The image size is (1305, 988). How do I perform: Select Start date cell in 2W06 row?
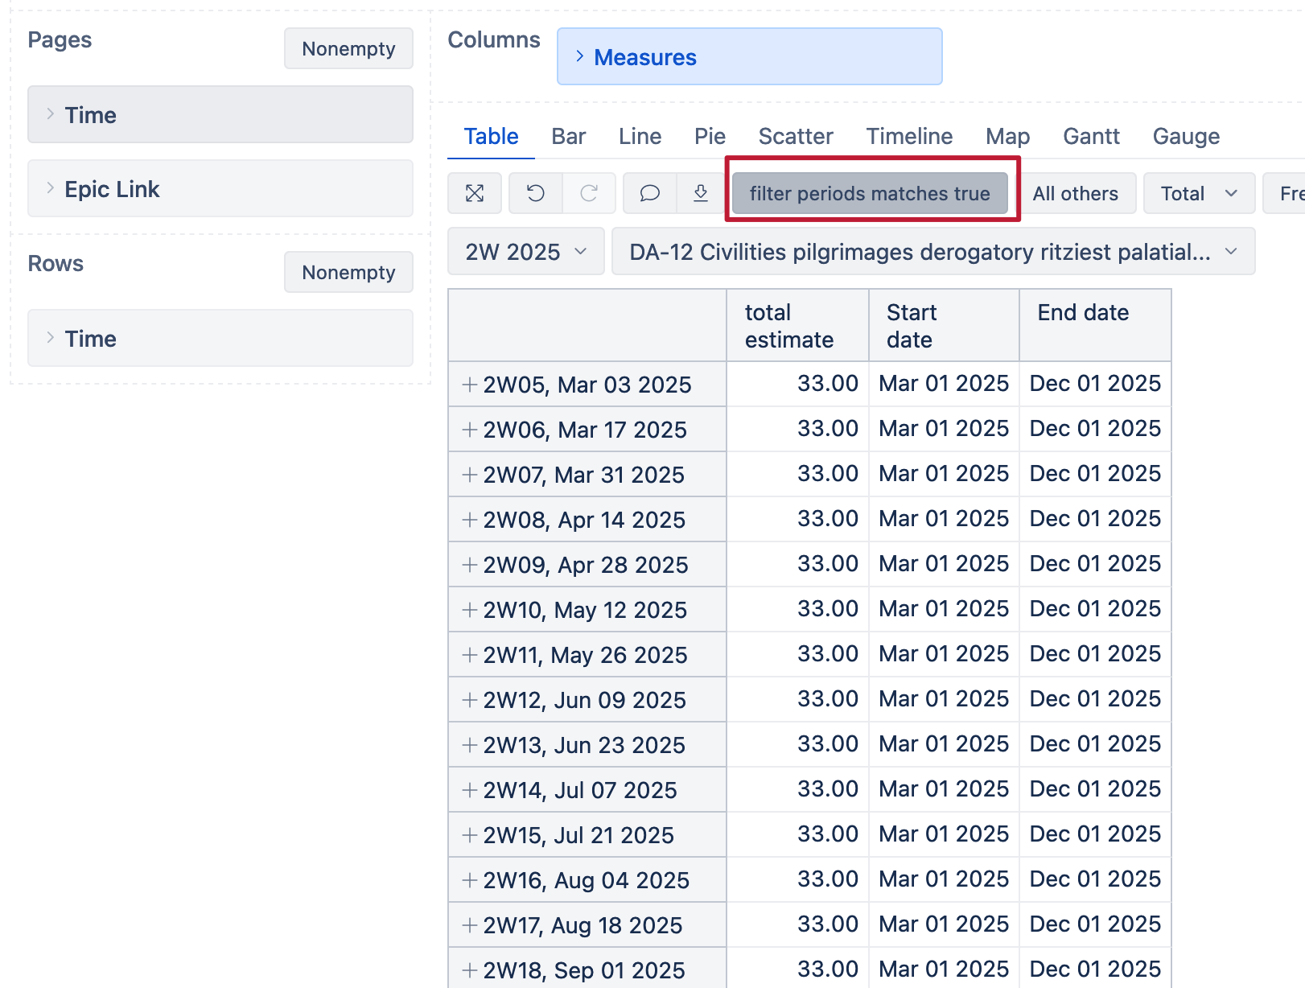pyautogui.click(x=944, y=429)
